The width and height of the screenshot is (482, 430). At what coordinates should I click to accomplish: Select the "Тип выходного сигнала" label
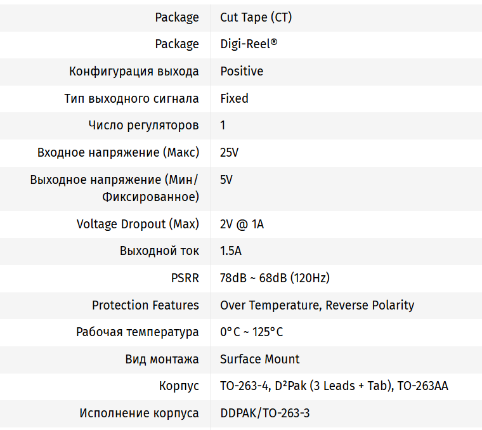coord(131,98)
